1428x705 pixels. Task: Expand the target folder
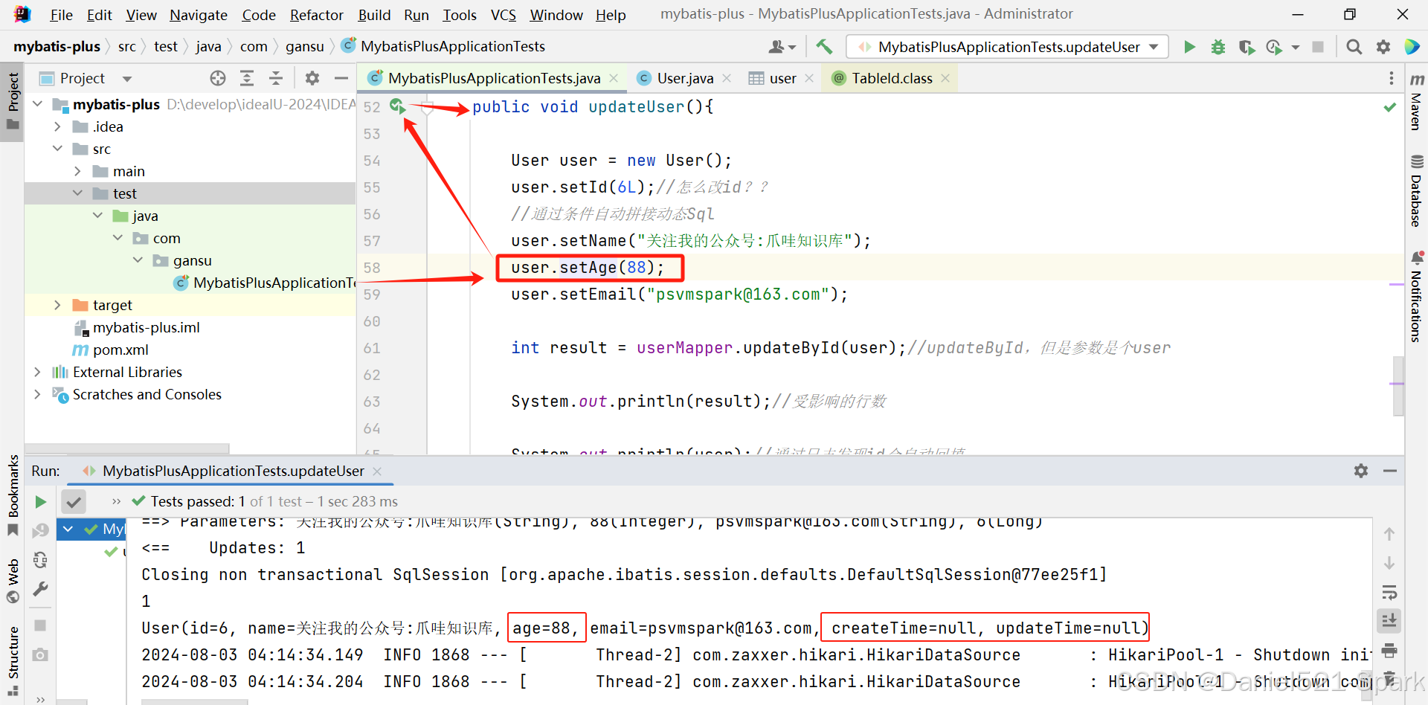click(57, 305)
